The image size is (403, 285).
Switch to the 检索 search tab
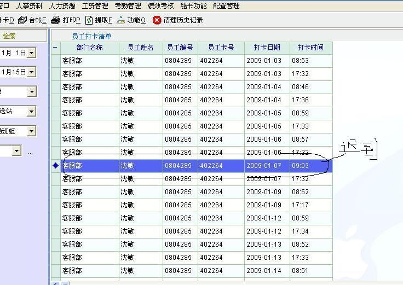pos(9,36)
